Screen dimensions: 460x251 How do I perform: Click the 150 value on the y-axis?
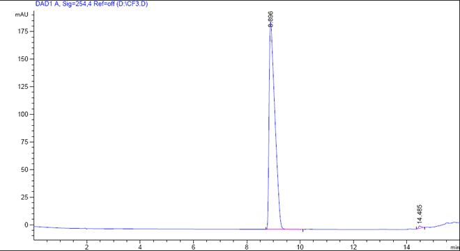(24, 59)
